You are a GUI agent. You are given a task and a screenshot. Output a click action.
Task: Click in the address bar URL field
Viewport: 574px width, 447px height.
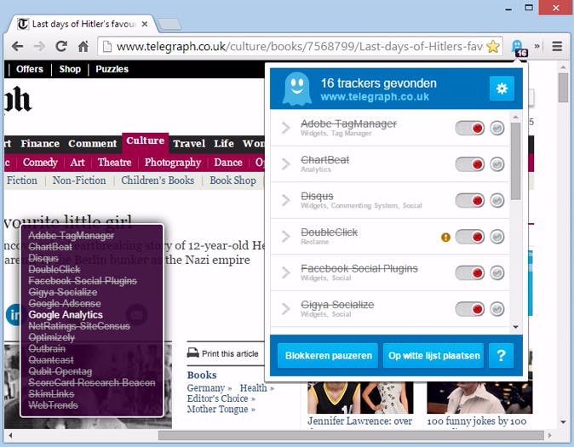pos(299,47)
